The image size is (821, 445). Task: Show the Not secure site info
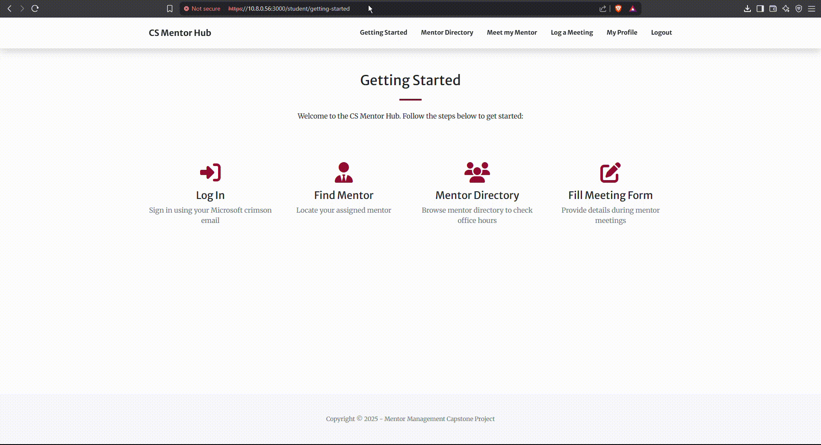tap(202, 9)
